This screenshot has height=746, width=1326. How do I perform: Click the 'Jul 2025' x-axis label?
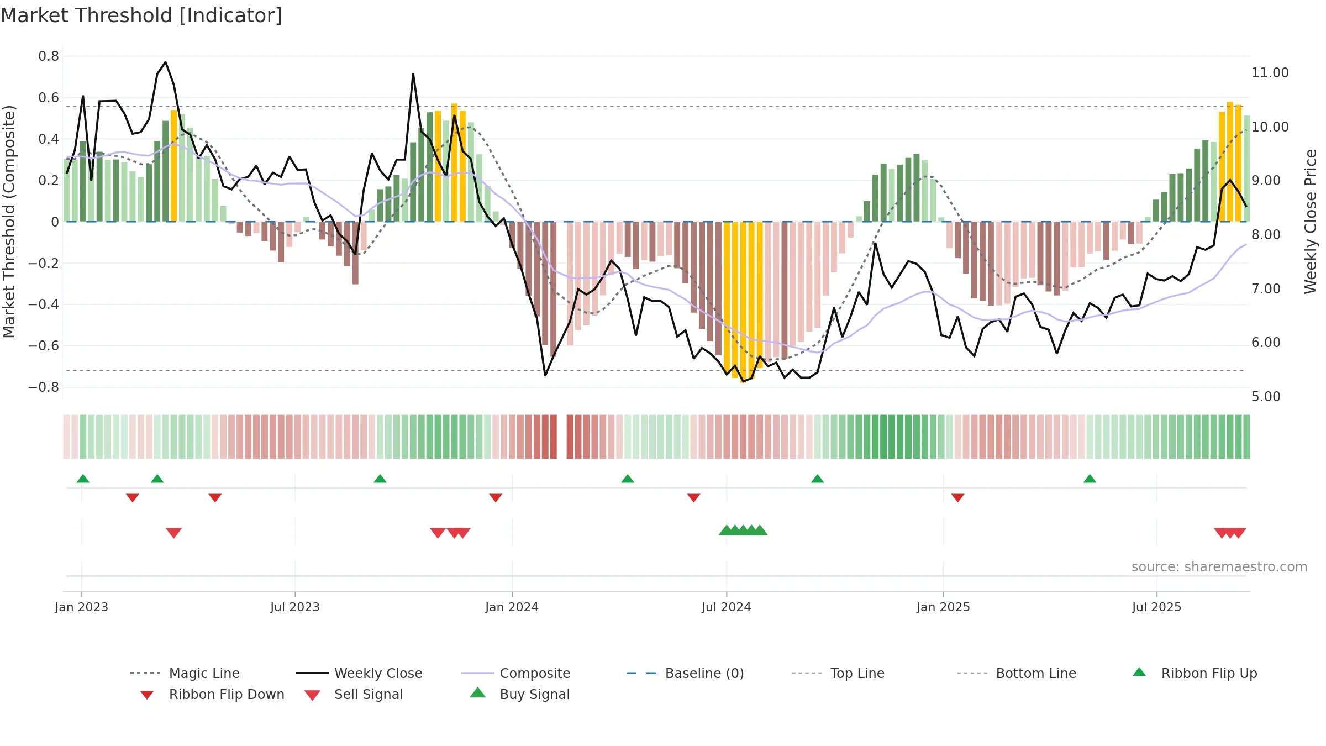1157,607
